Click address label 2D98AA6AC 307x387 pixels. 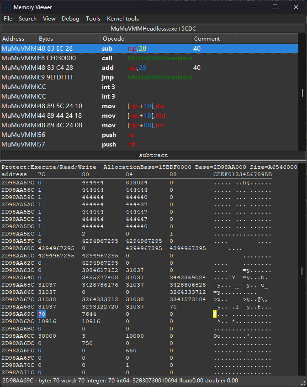tap(18, 321)
